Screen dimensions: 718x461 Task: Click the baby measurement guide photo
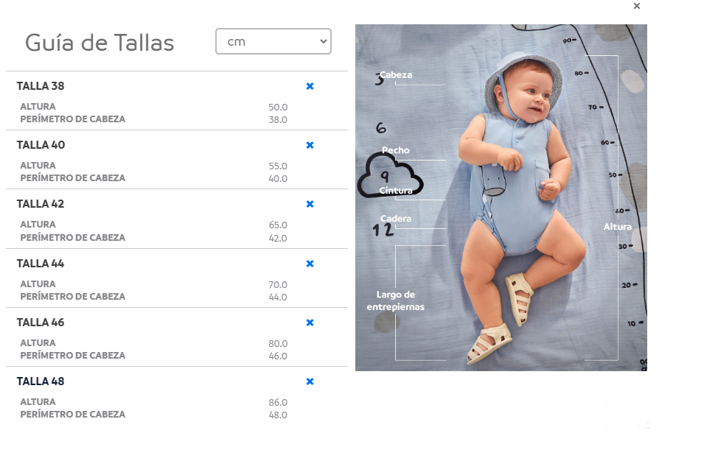pyautogui.click(x=501, y=197)
